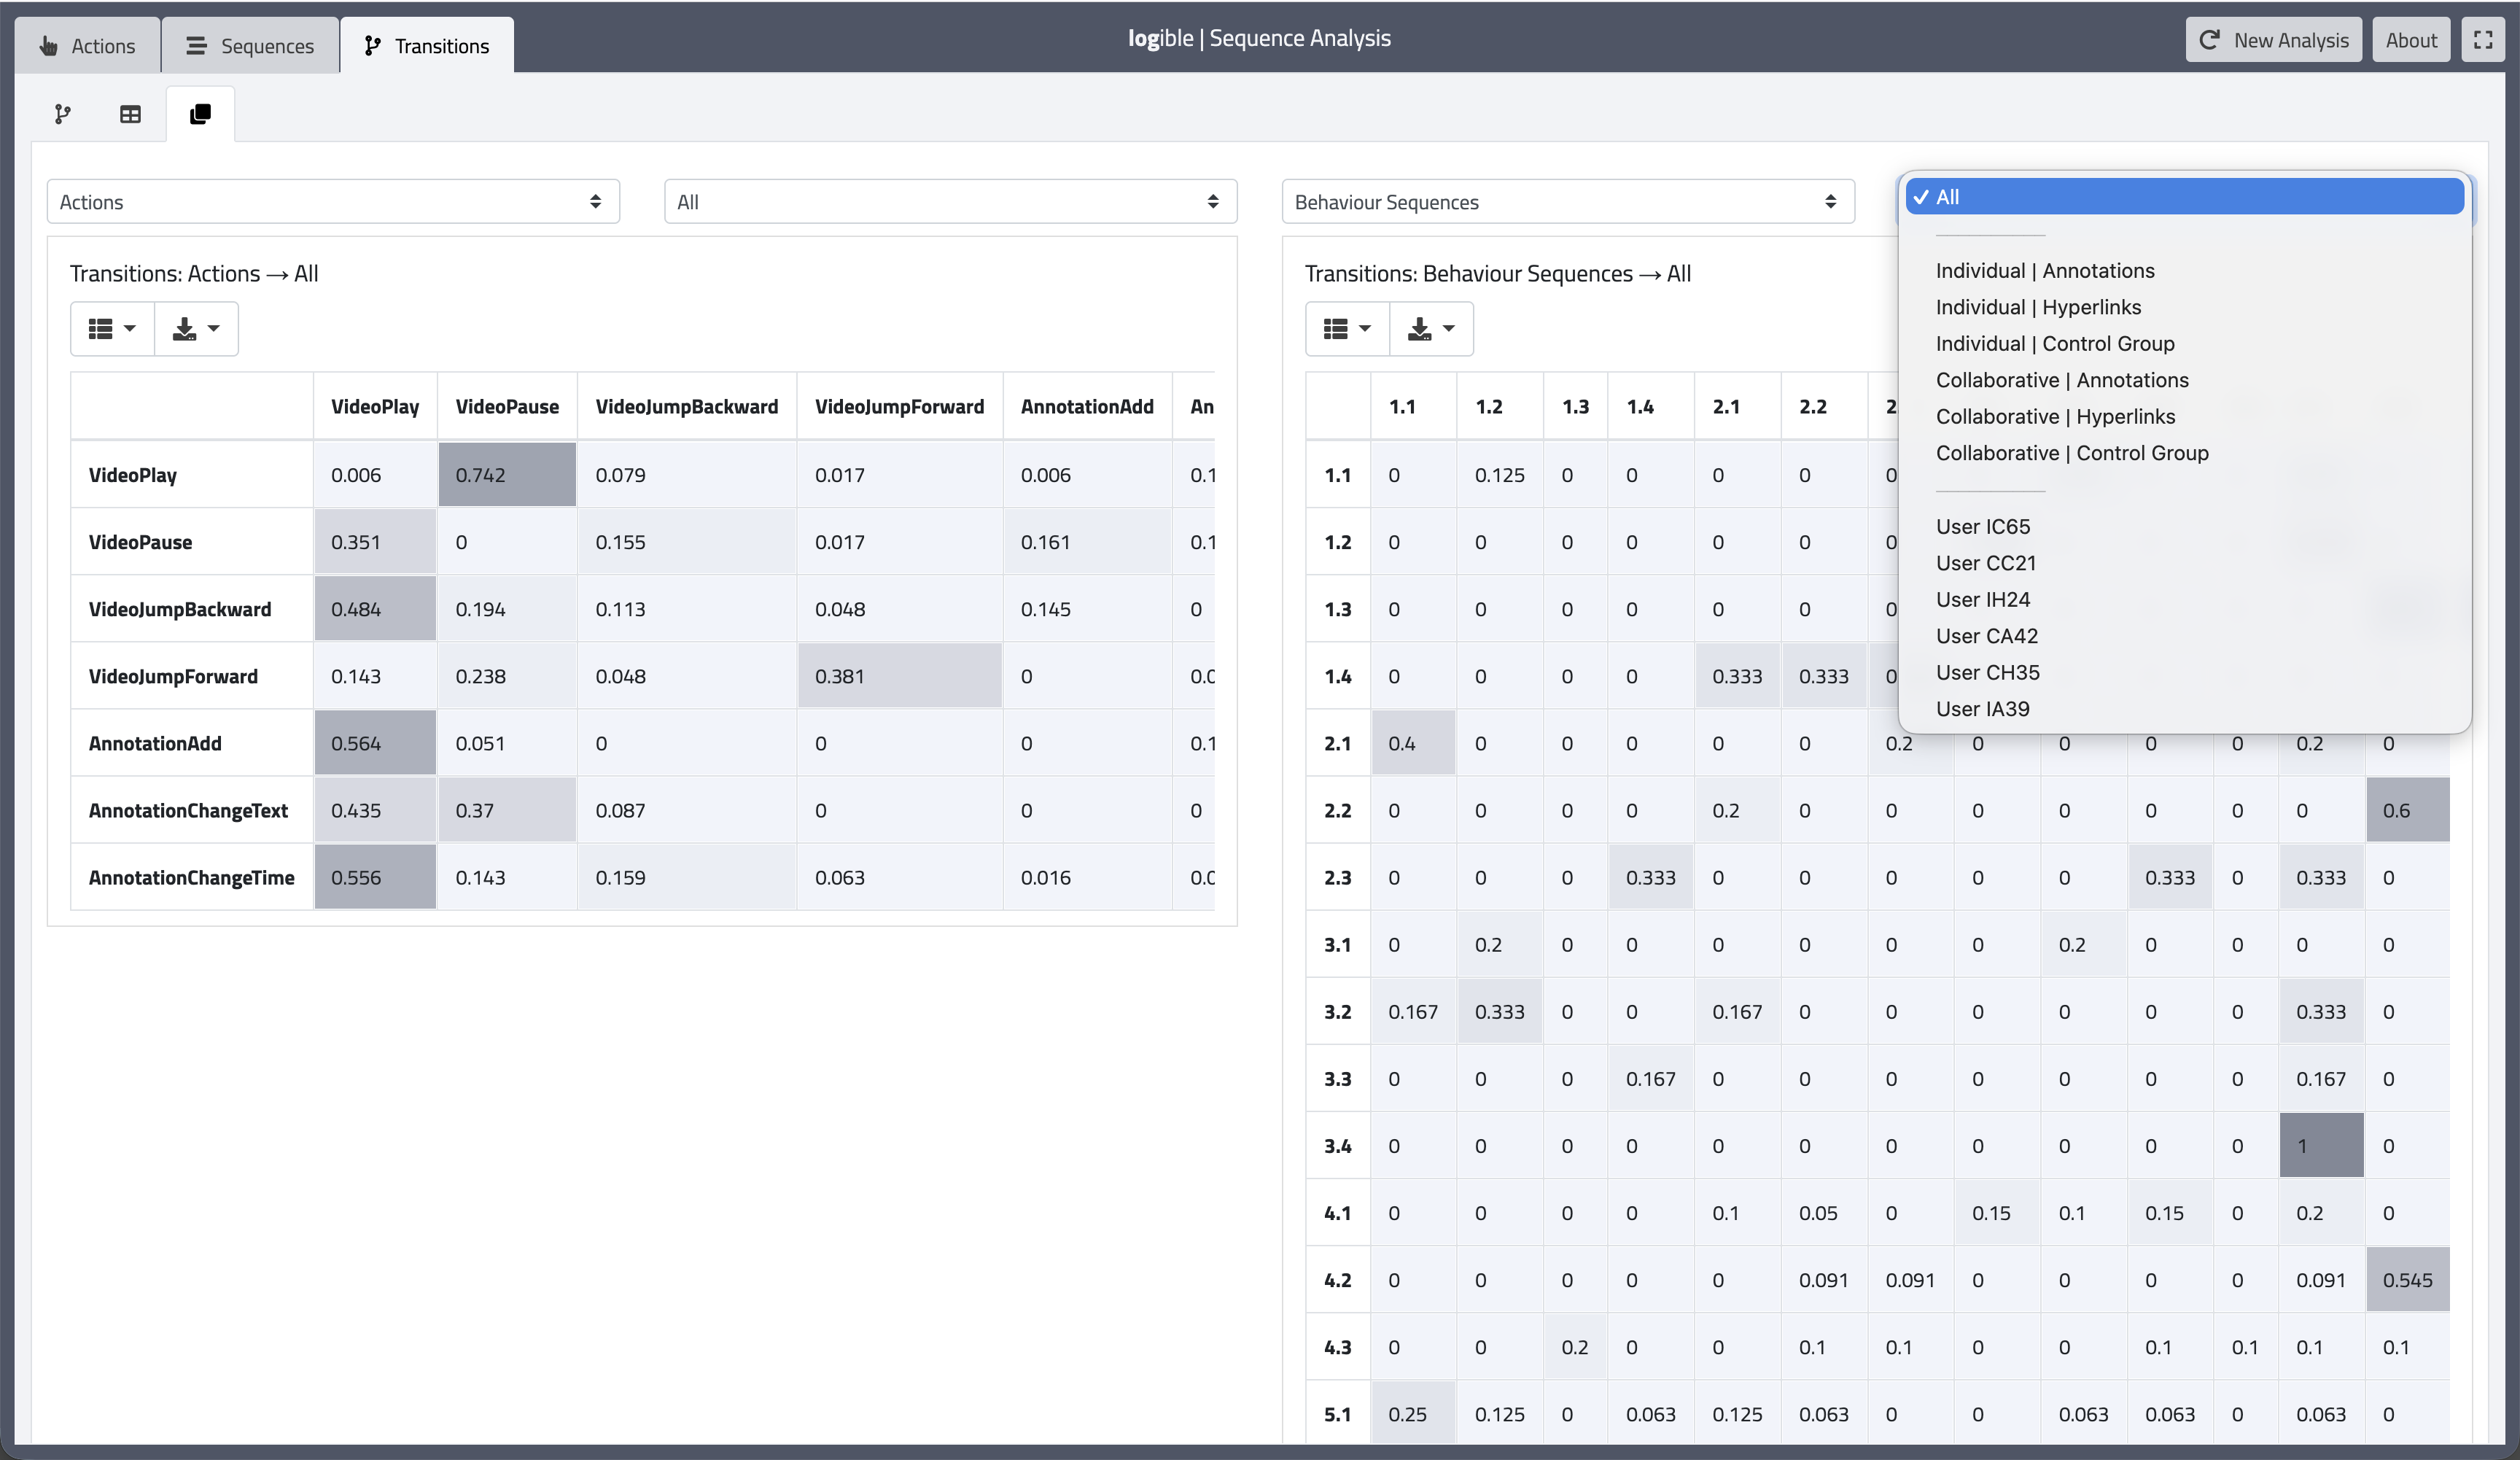Start a New Analysis

coord(2273,40)
